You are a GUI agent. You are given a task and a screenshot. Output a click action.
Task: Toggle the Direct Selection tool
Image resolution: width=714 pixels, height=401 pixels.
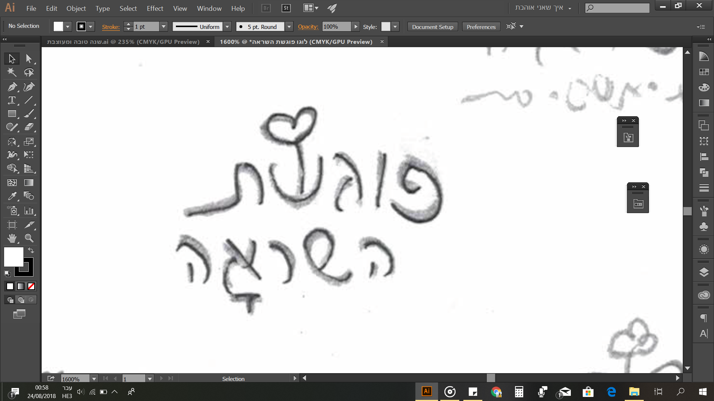click(29, 58)
